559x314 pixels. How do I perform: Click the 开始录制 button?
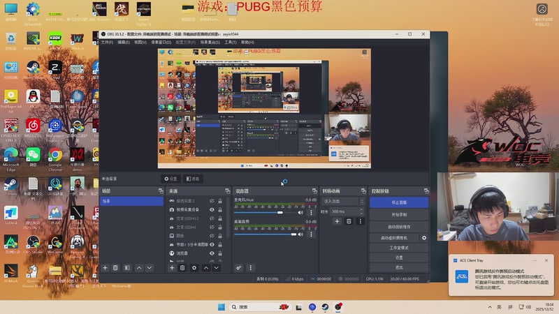click(x=399, y=215)
